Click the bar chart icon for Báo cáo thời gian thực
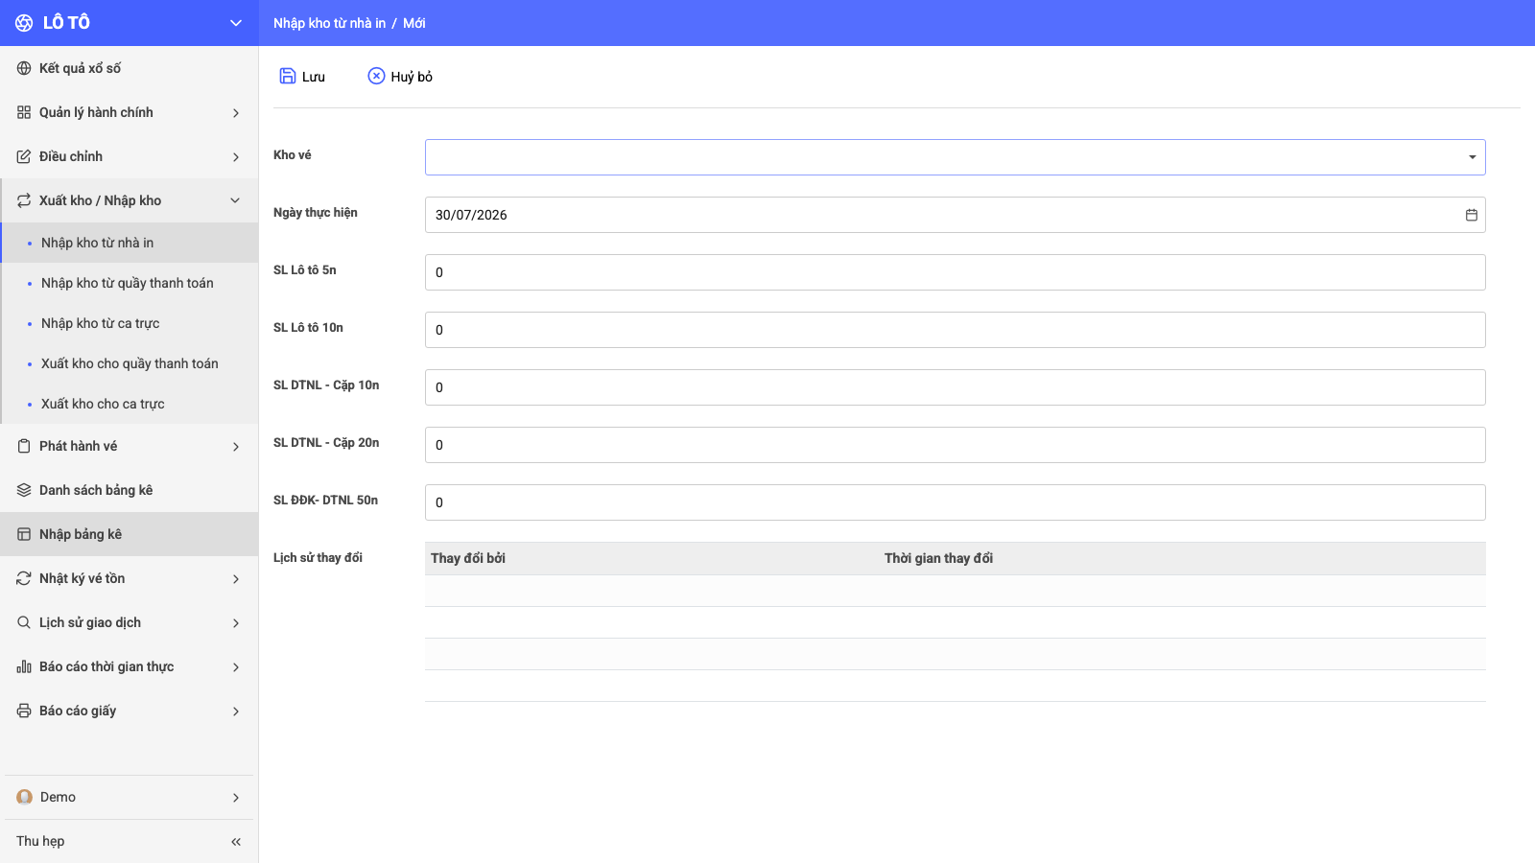The width and height of the screenshot is (1535, 863). (x=24, y=666)
